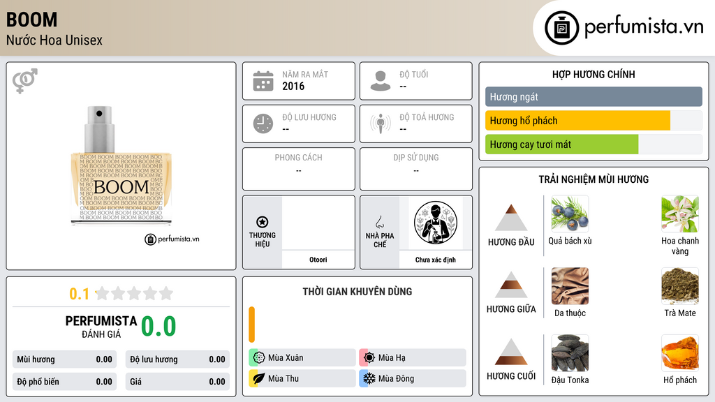This screenshot has height=402, width=715.
Task: Click the Thời gian khuyên dùng heading
Action: pyautogui.click(x=357, y=292)
